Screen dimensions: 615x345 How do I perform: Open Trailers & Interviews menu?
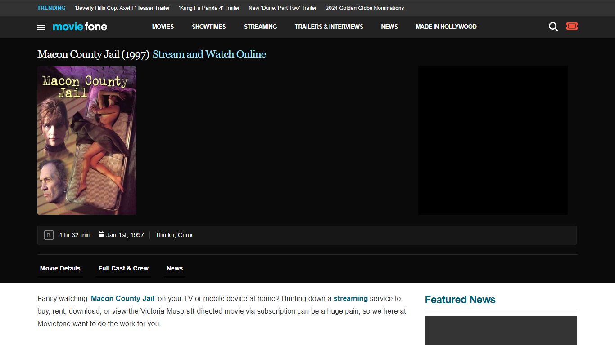[329, 27]
